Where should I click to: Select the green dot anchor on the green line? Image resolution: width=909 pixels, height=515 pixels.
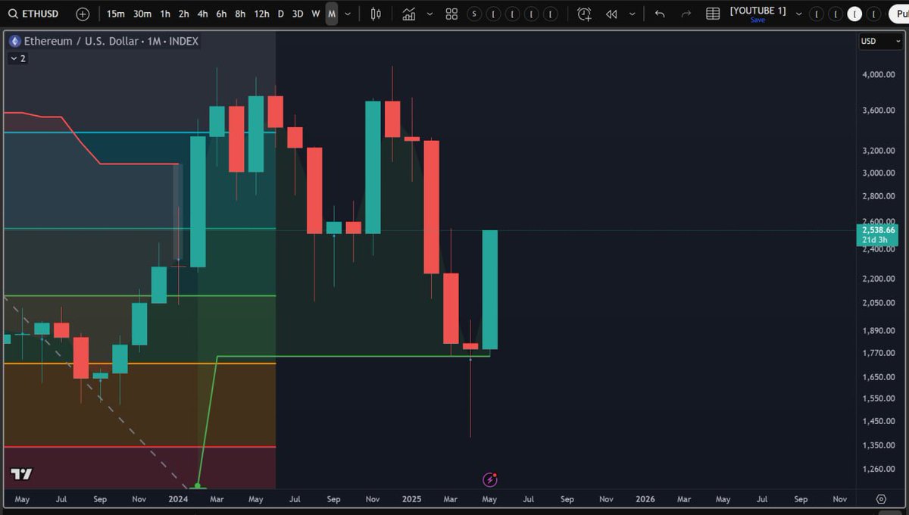click(198, 485)
